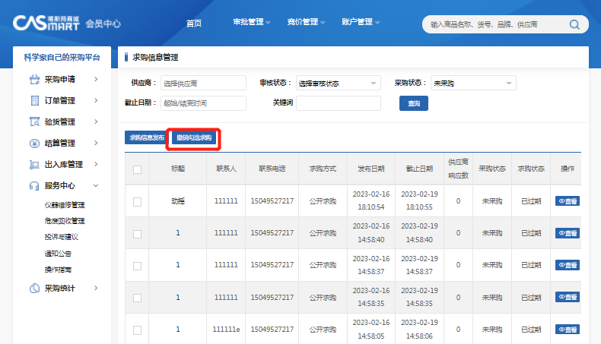This screenshot has width=601, height=344.
Task: Click the 采购申请 shopping basket icon
Action: click(34, 79)
